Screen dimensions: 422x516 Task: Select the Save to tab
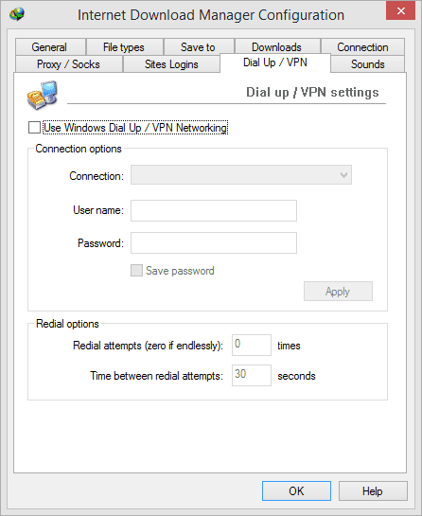[199, 46]
